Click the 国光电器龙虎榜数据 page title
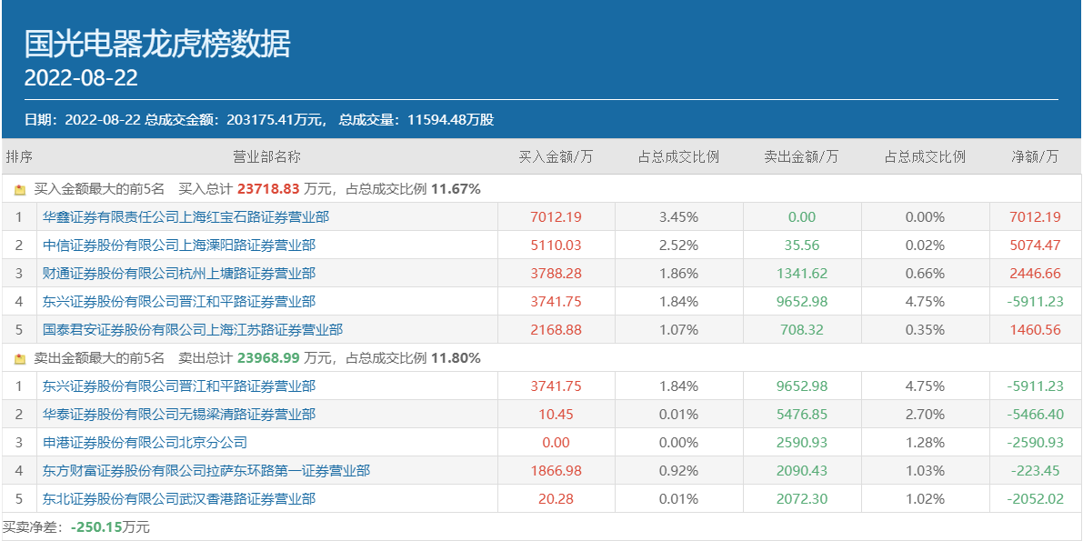This screenshot has width=1083, height=541. point(157,43)
